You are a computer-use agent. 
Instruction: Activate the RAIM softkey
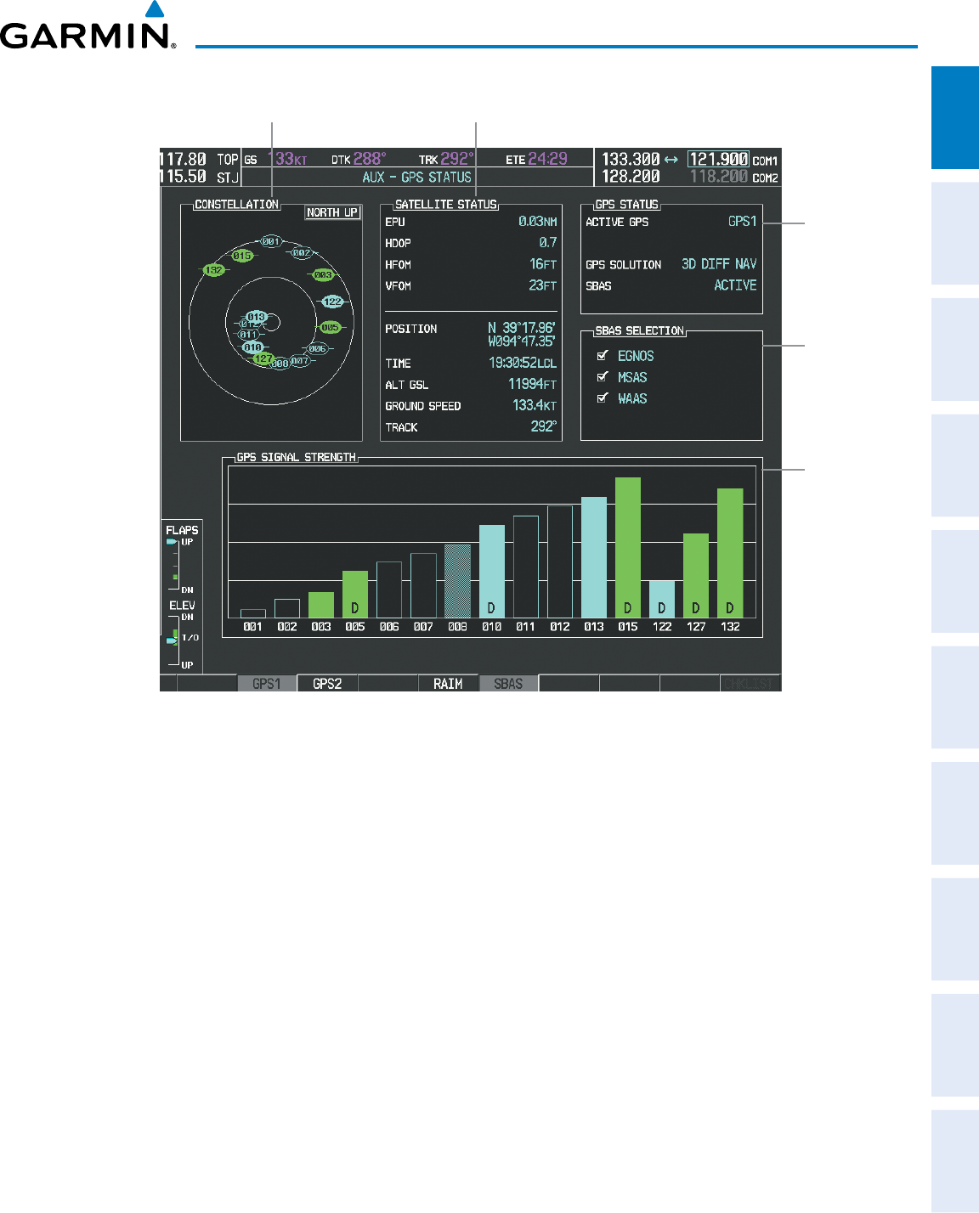[448, 684]
